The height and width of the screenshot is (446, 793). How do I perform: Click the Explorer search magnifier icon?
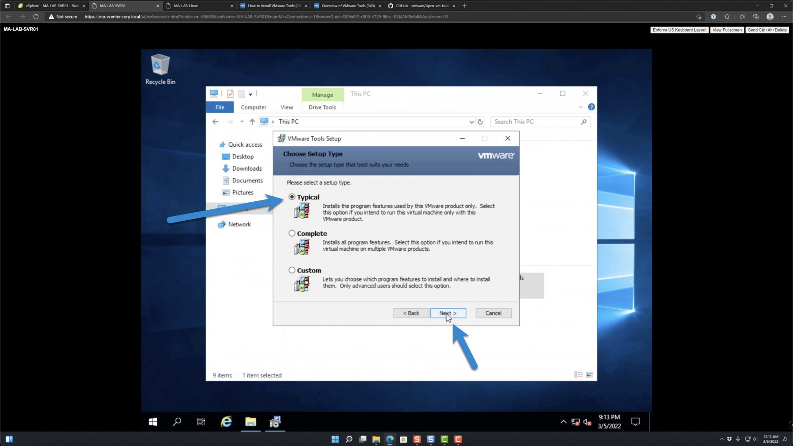point(584,122)
